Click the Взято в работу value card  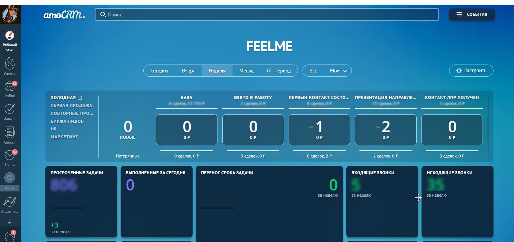[x=253, y=130]
